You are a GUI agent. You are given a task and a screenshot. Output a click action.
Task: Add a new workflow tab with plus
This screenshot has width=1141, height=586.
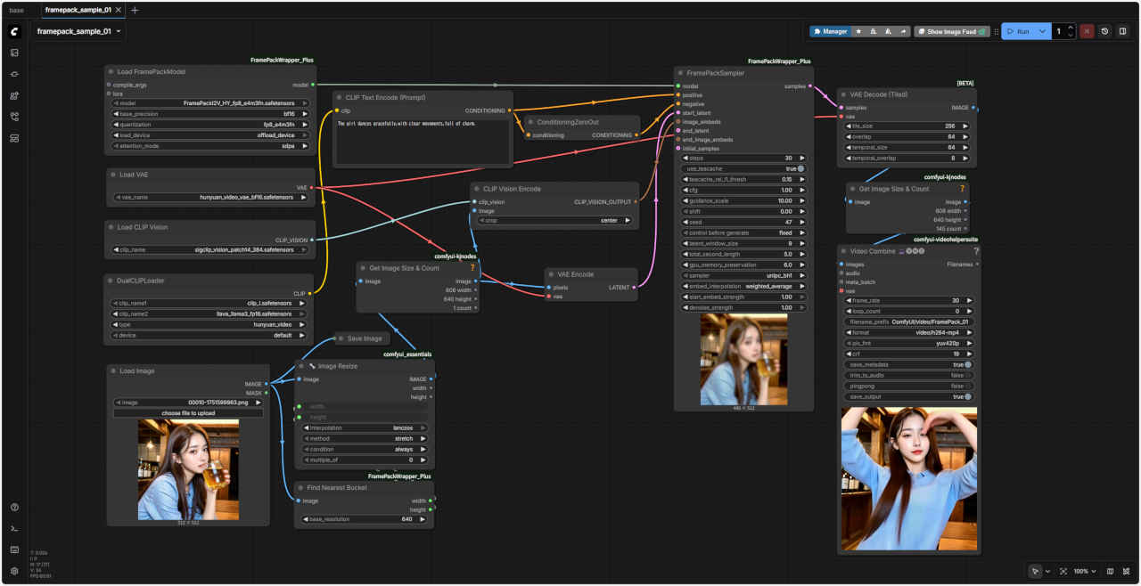[135, 10]
